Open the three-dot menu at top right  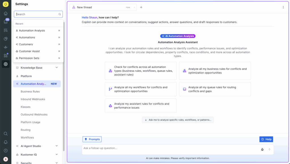coord(283,7)
